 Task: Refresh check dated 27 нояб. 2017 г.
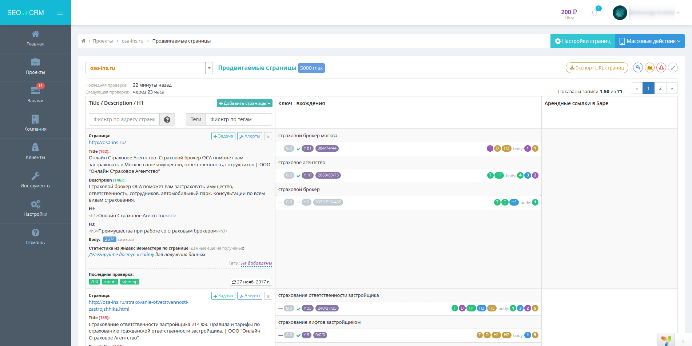[x=251, y=282]
